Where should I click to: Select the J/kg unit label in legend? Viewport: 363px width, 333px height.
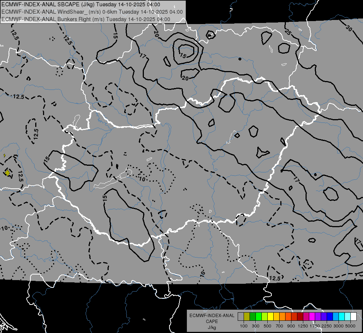pyautogui.click(x=212, y=327)
